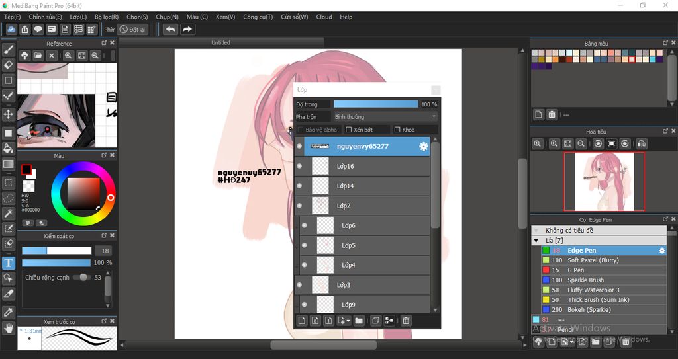Collapse the Lá [7] brush group
This screenshot has width=678, height=359.
pyautogui.click(x=536, y=241)
